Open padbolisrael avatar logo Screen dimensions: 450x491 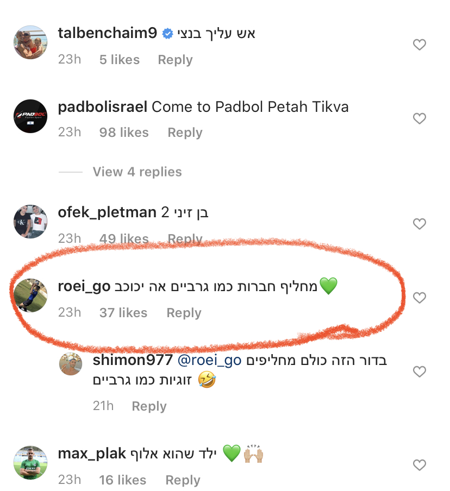coord(30,115)
